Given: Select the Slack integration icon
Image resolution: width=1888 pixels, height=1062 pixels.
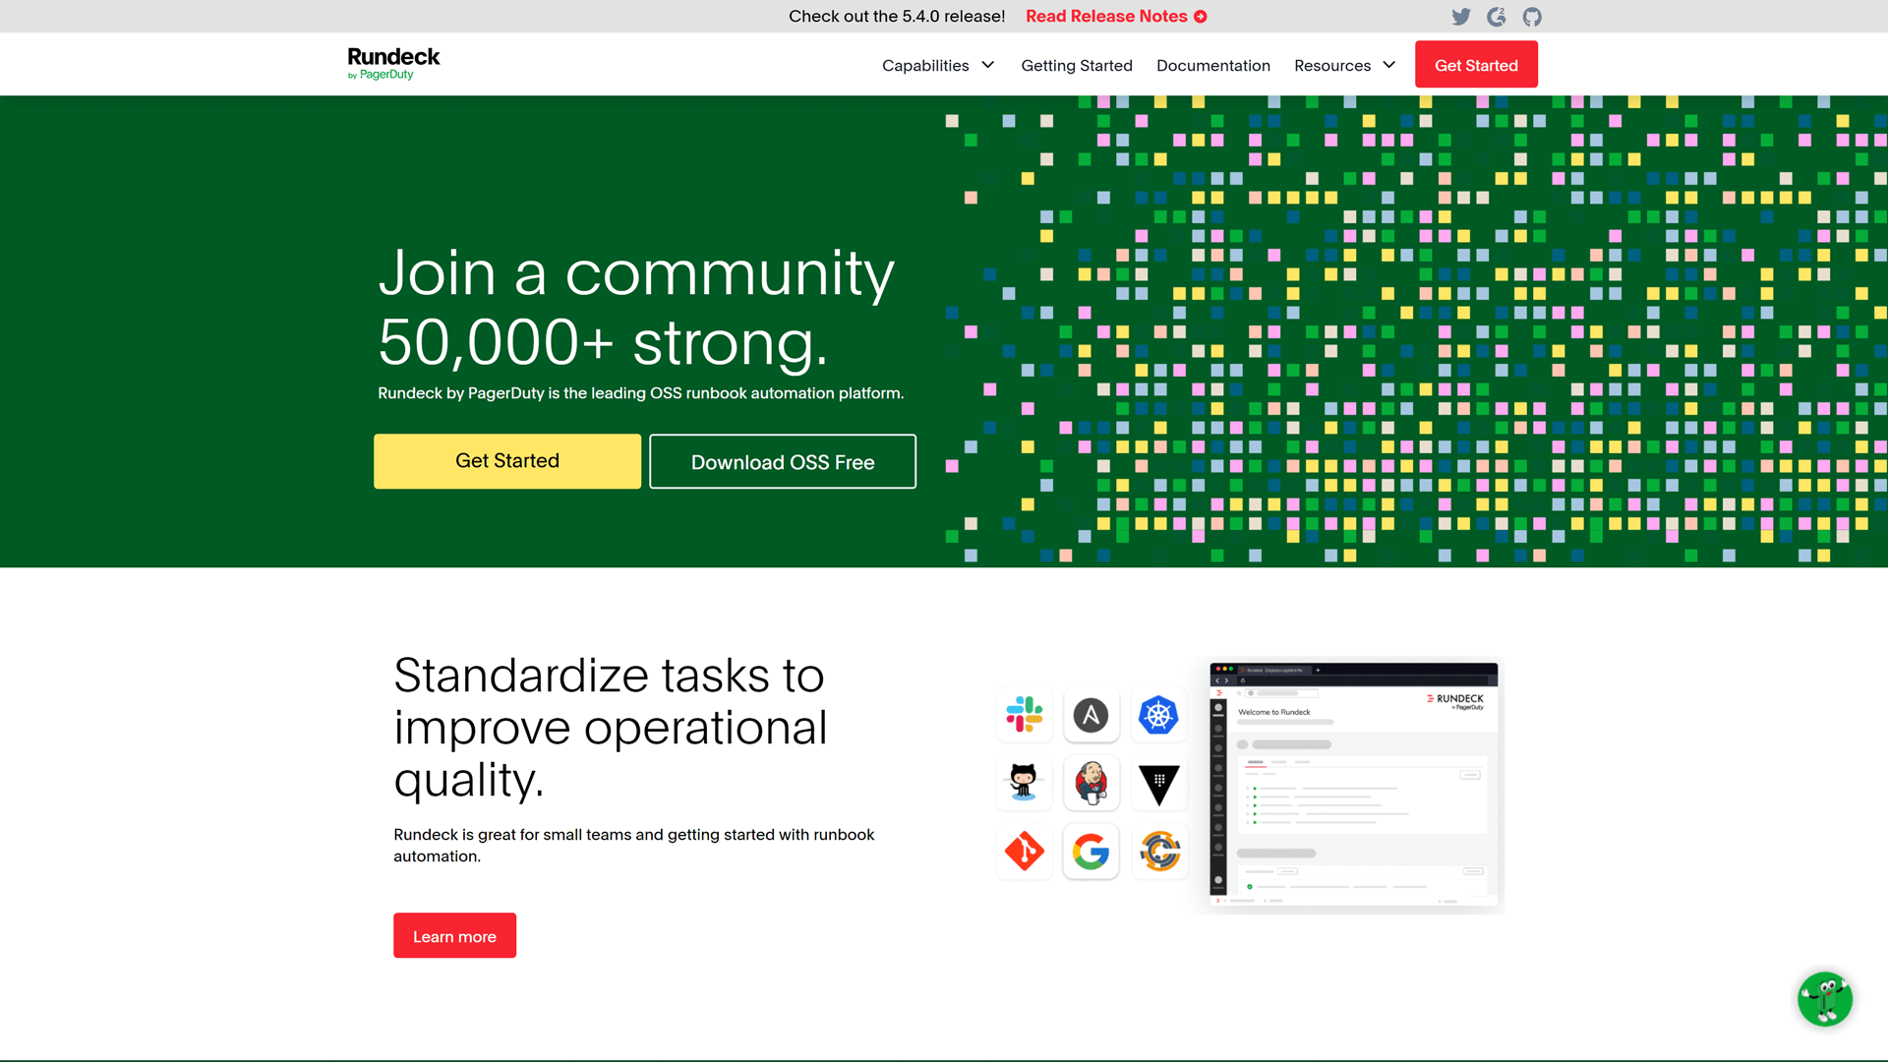Looking at the screenshot, I should (x=1025, y=715).
